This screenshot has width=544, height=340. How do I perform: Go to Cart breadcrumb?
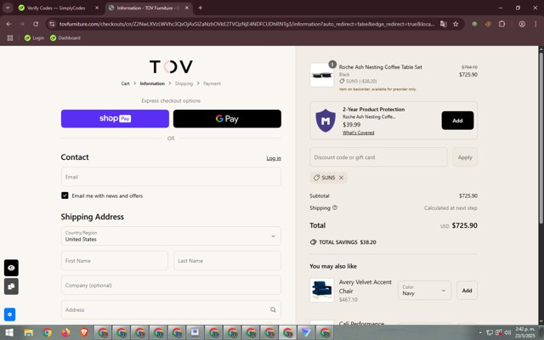click(125, 83)
